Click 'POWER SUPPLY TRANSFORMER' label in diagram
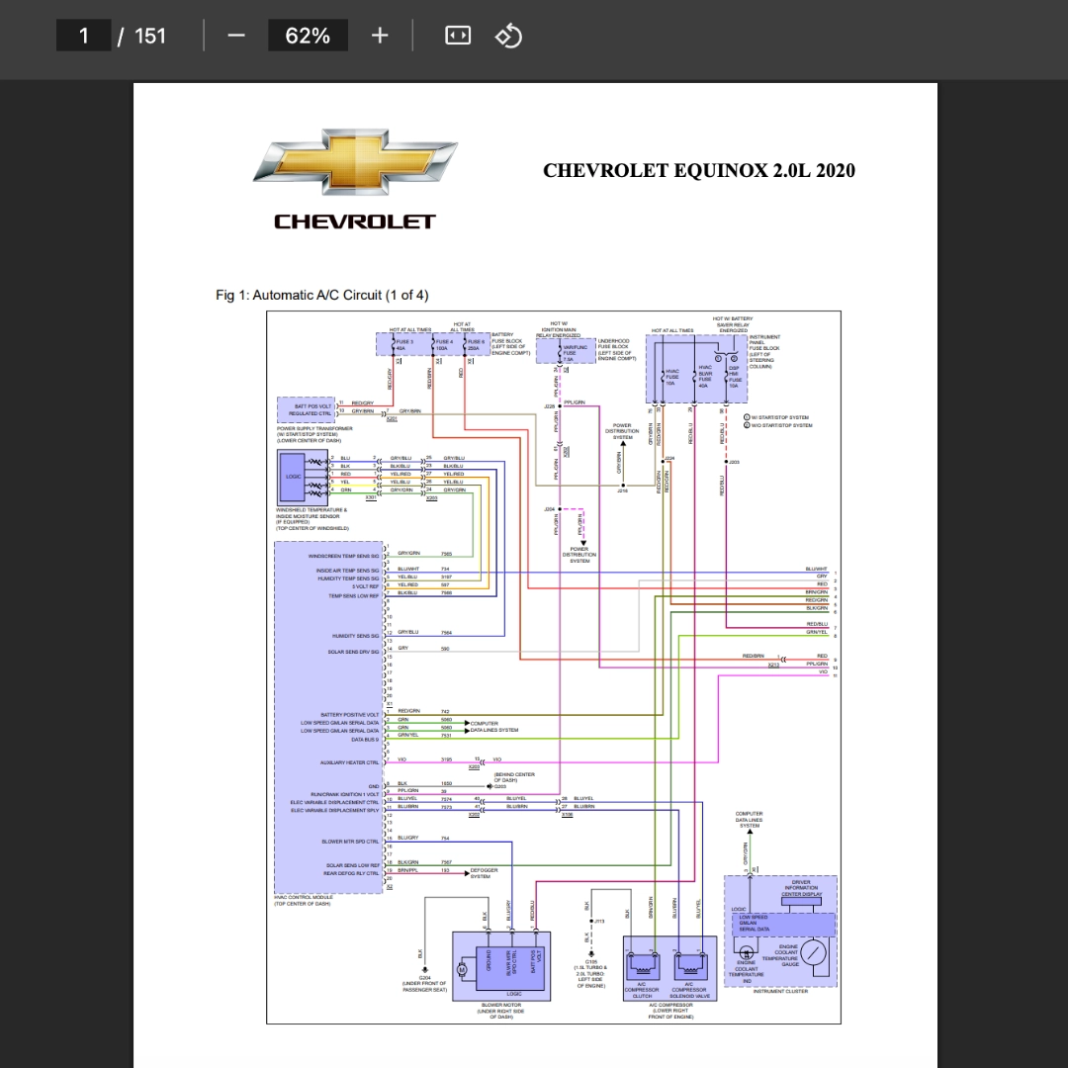This screenshot has width=1068, height=1068. [314, 428]
